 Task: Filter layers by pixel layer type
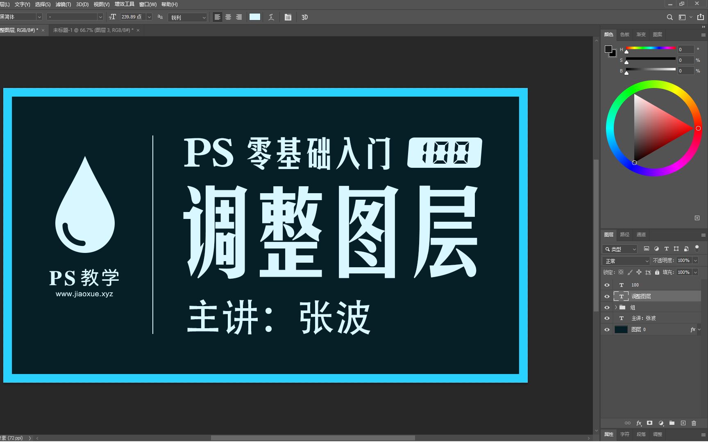[647, 248]
